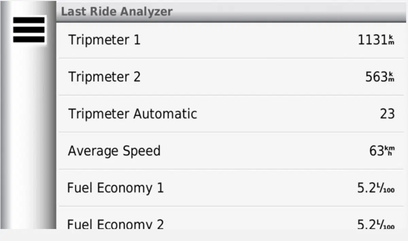The width and height of the screenshot is (408, 241).
Task: Click the L/100 unit icon for Fuel Economy 1
Action: coord(386,188)
